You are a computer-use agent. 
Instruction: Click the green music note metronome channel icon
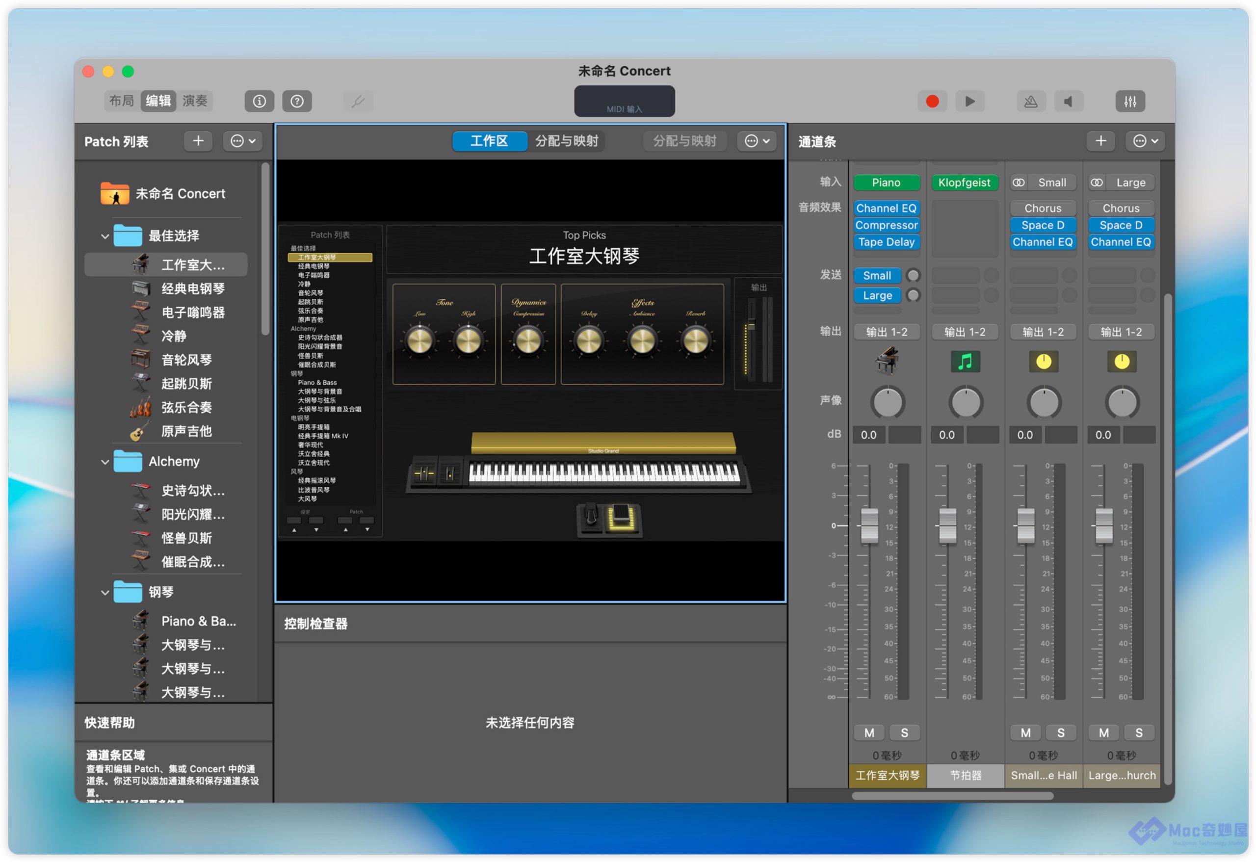[x=965, y=362]
